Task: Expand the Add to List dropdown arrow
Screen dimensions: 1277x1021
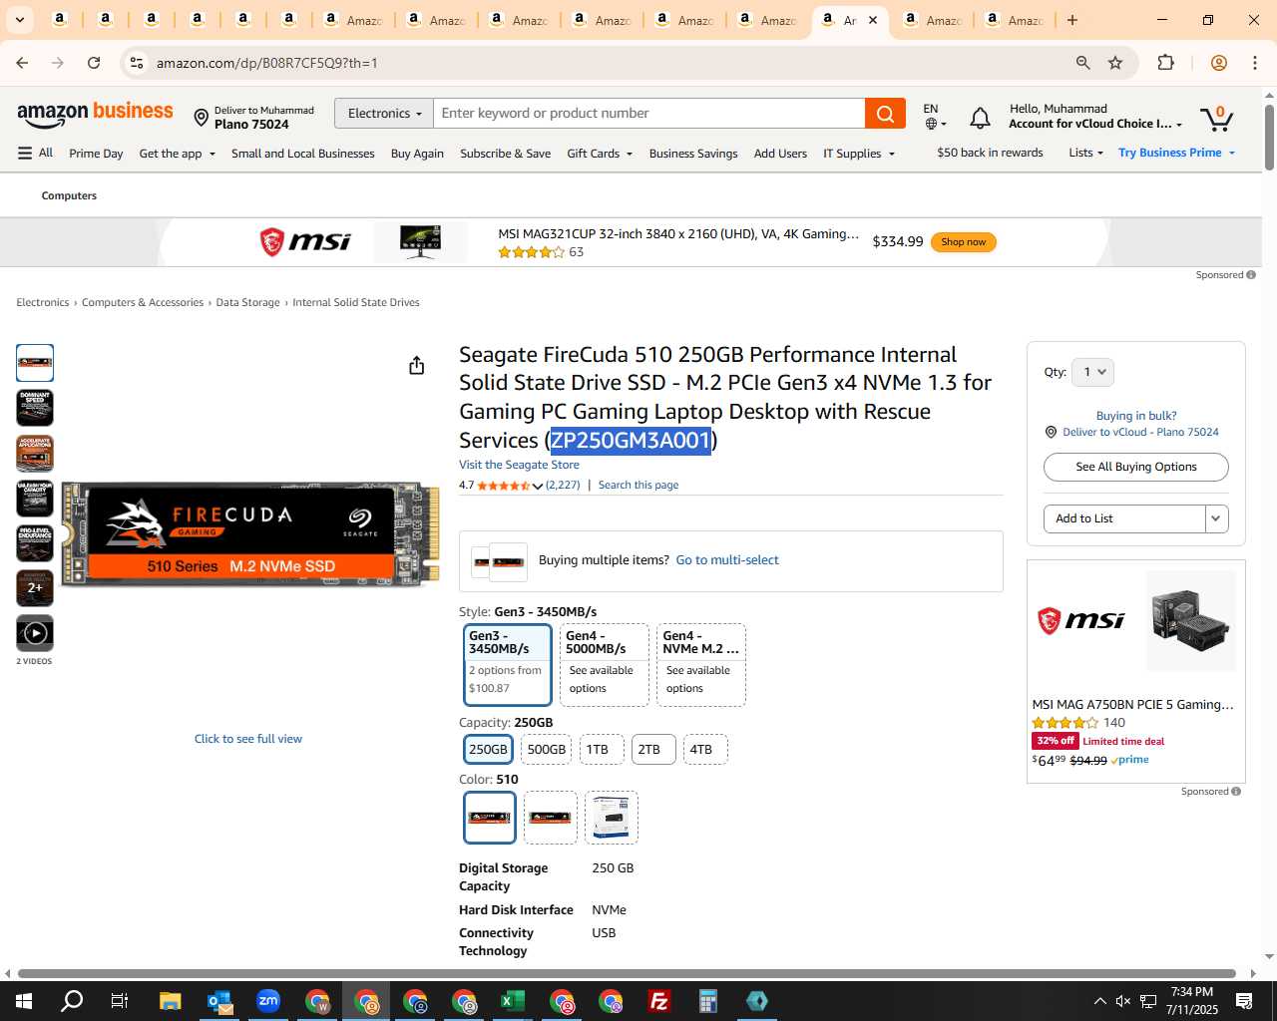Action: pyautogui.click(x=1216, y=518)
